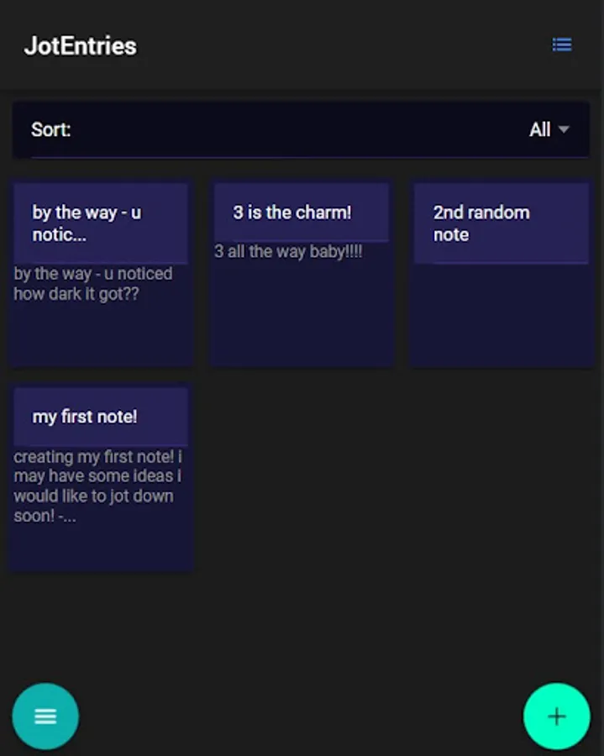This screenshot has height=756, width=604.
Task: Open the note titled 'my first note!'
Action: 100,475
